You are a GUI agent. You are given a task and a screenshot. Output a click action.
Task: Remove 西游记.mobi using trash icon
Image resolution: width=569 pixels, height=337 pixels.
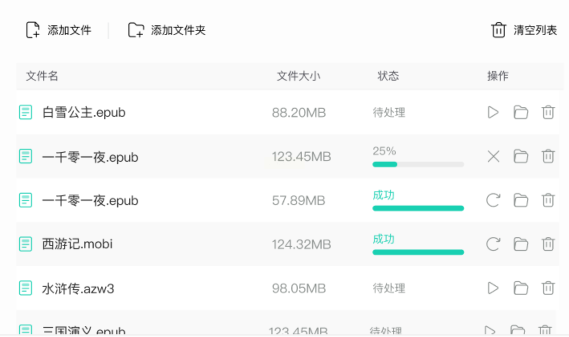click(548, 244)
